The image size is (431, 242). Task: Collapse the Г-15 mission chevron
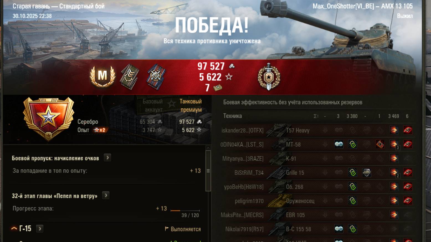pyautogui.click(x=14, y=228)
